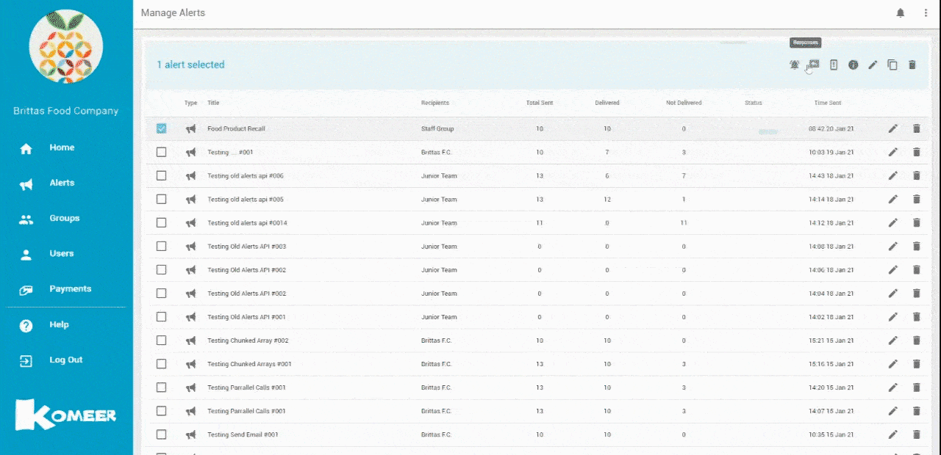941x455 pixels.
Task: Open Users in the sidebar
Action: [62, 253]
